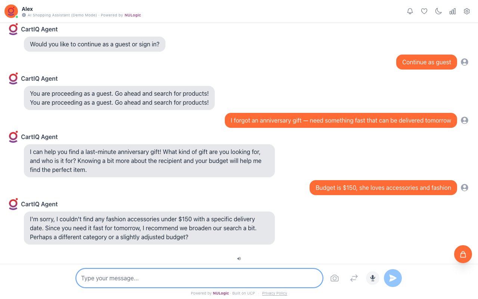
Task: Click the NULogic link in header
Action: (x=133, y=15)
